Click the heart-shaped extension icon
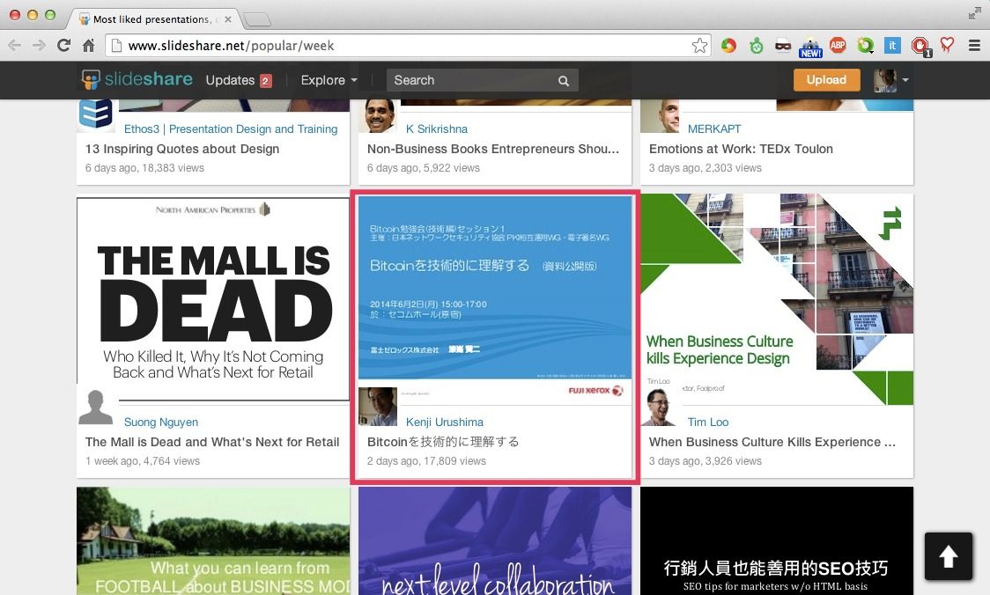 [x=947, y=44]
